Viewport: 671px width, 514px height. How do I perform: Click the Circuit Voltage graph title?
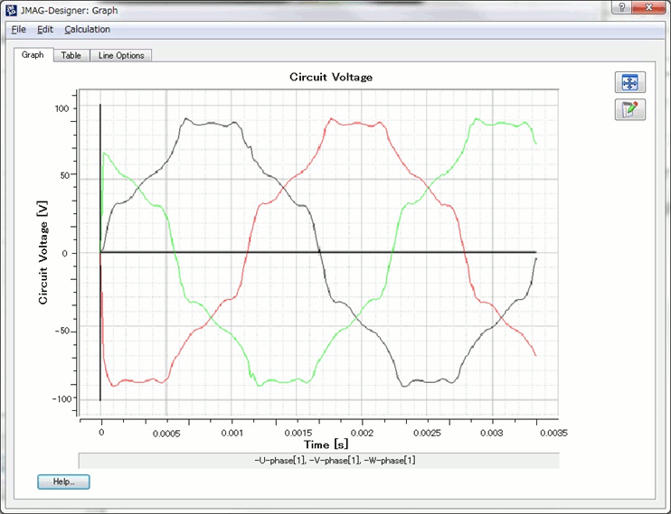point(331,77)
